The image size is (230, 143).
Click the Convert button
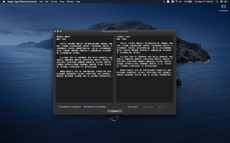tap(114, 111)
